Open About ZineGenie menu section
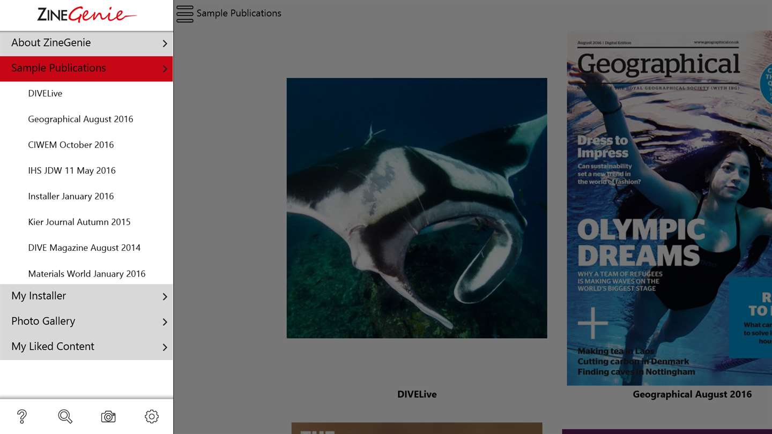 (x=86, y=43)
